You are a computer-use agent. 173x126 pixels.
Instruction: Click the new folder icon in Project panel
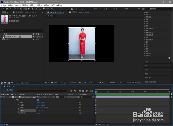coord(5,83)
